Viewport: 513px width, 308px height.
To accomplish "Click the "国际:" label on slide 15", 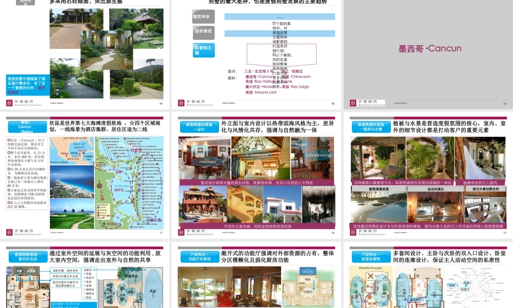I will 232,78.
